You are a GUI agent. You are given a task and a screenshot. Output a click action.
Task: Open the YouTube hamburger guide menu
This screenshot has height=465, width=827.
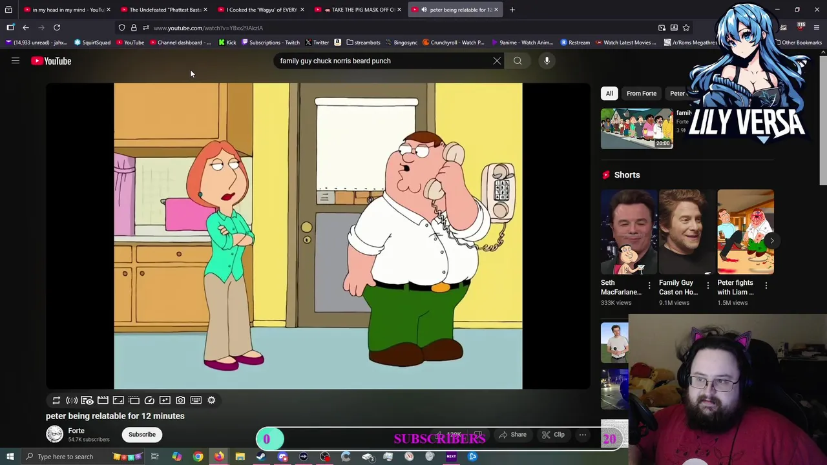pyautogui.click(x=16, y=61)
